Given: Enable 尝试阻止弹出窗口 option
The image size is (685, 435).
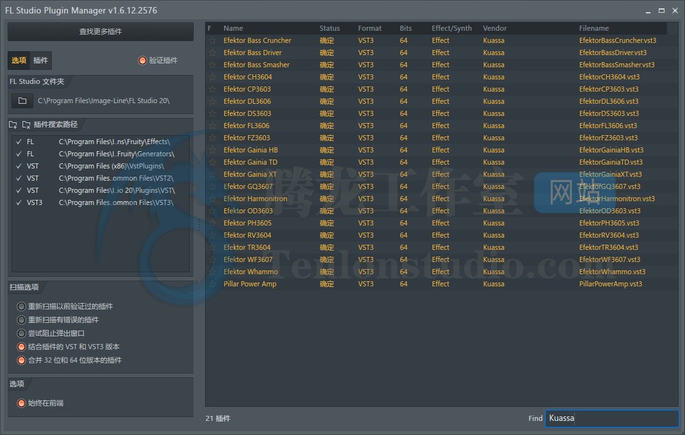Looking at the screenshot, I should coord(21,333).
